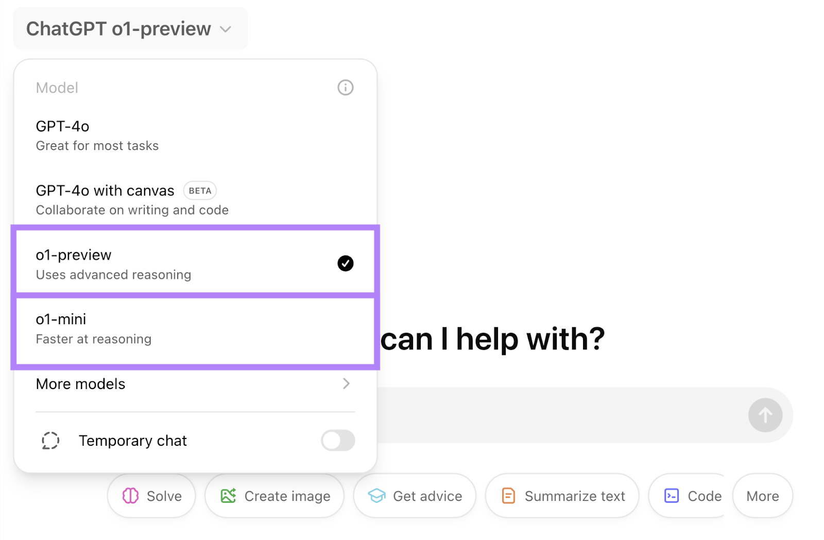Click the Get advice suggestion
The image size is (824, 540).
(415, 496)
